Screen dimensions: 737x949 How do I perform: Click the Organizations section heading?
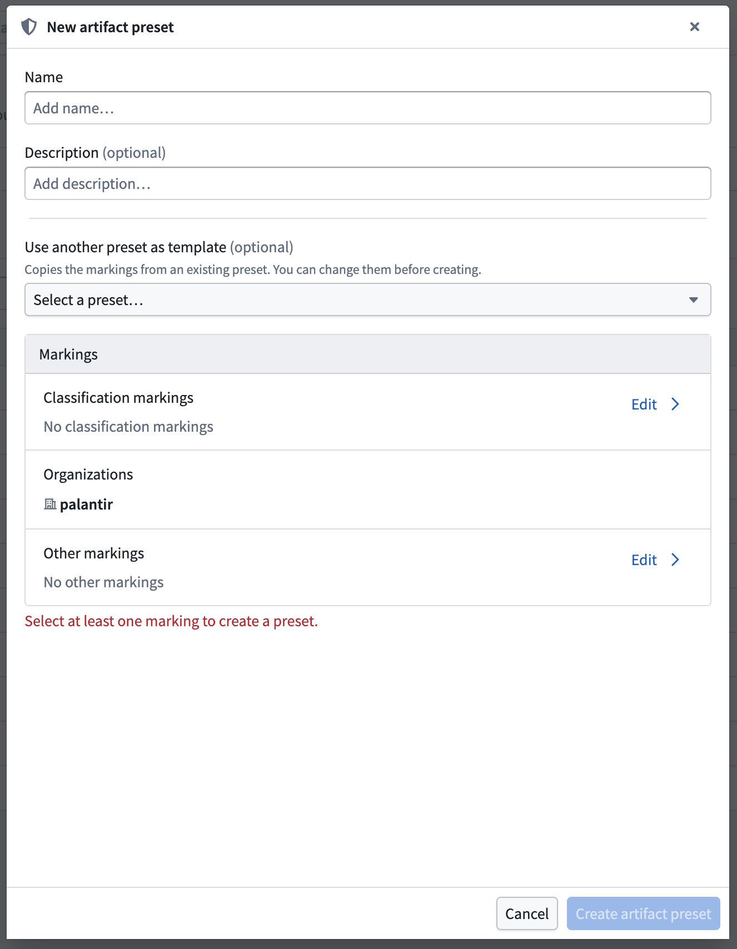click(88, 474)
